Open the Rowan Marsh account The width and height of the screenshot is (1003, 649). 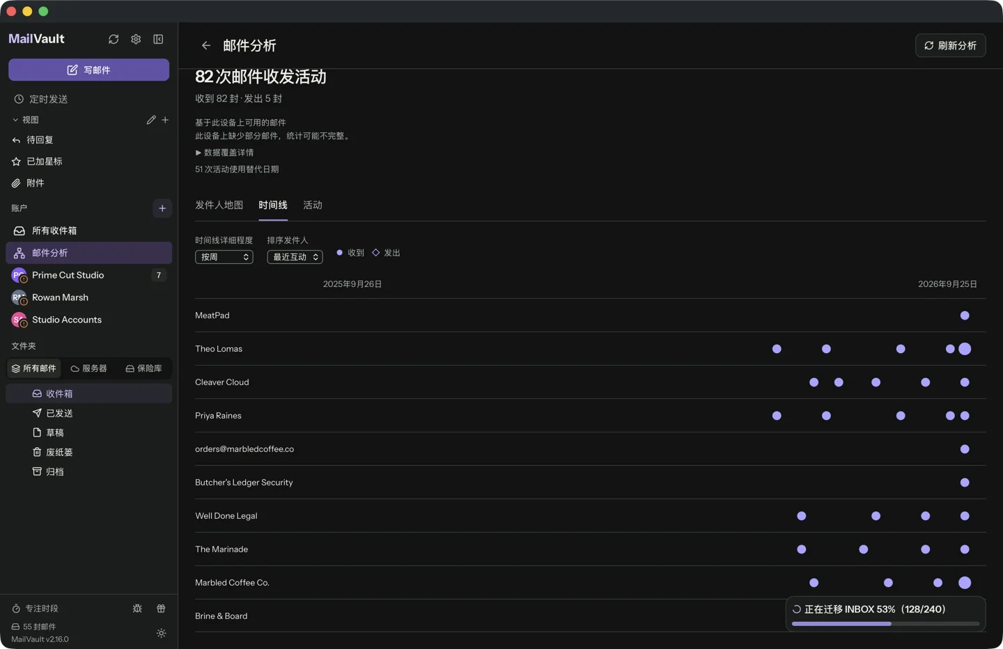89,297
